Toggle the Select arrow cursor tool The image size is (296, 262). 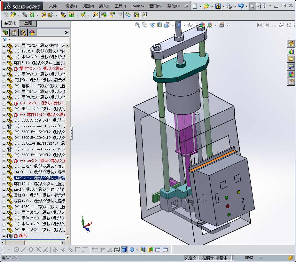(x=252, y=6)
